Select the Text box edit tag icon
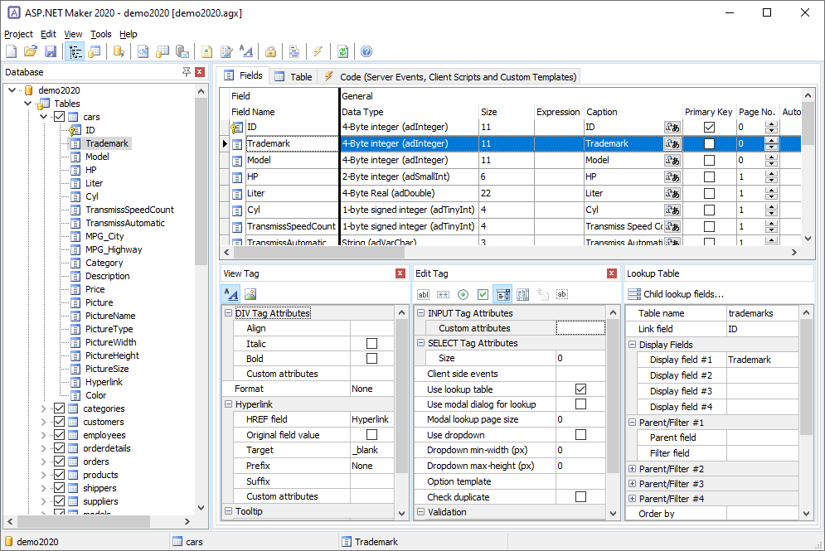825x551 pixels. click(423, 293)
